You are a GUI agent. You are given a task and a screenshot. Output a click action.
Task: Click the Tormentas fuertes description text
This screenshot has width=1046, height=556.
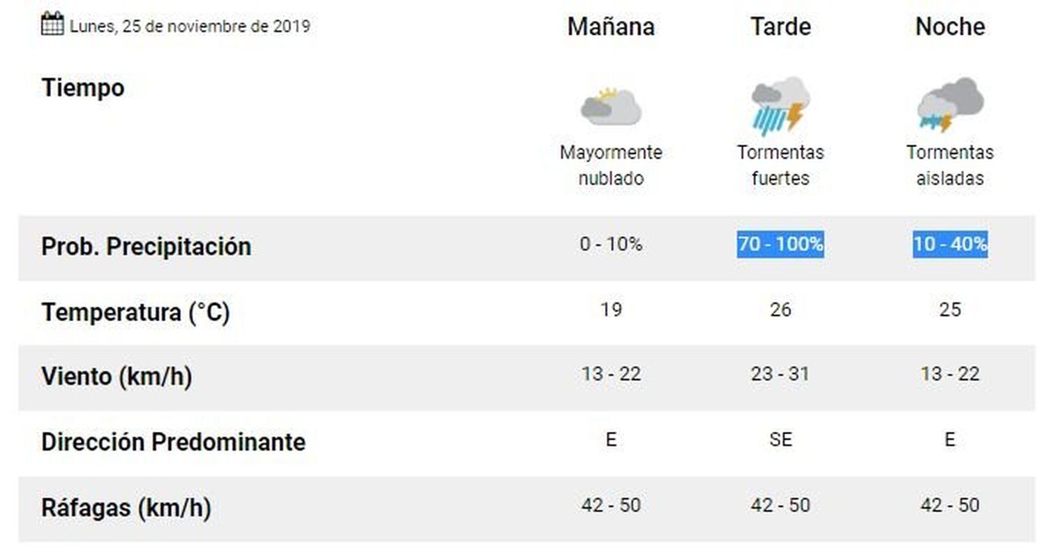780,165
